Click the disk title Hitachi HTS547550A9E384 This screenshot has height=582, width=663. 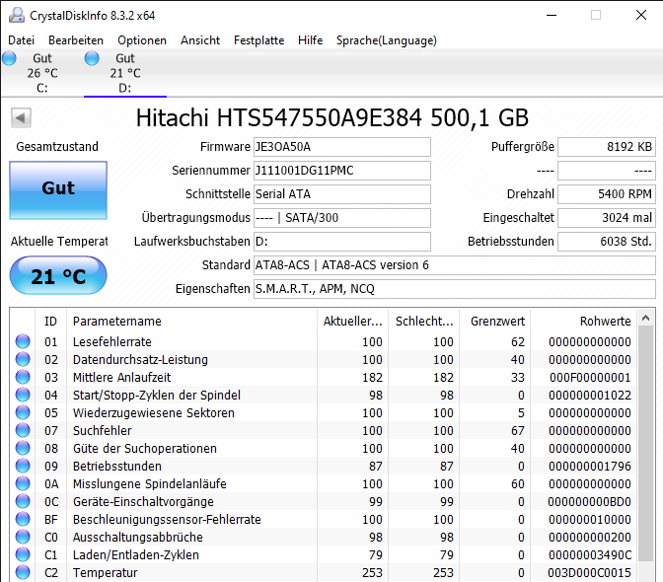278,118
